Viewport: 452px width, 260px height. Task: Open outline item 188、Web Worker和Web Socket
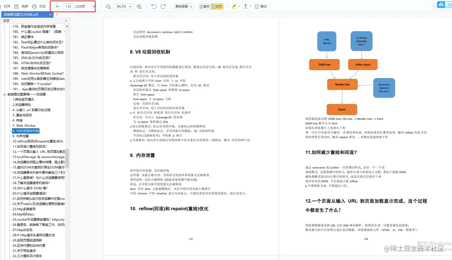coord(38,73)
